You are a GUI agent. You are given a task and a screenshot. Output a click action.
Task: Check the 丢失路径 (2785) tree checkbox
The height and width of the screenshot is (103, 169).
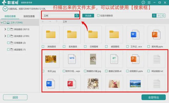tap(8, 36)
